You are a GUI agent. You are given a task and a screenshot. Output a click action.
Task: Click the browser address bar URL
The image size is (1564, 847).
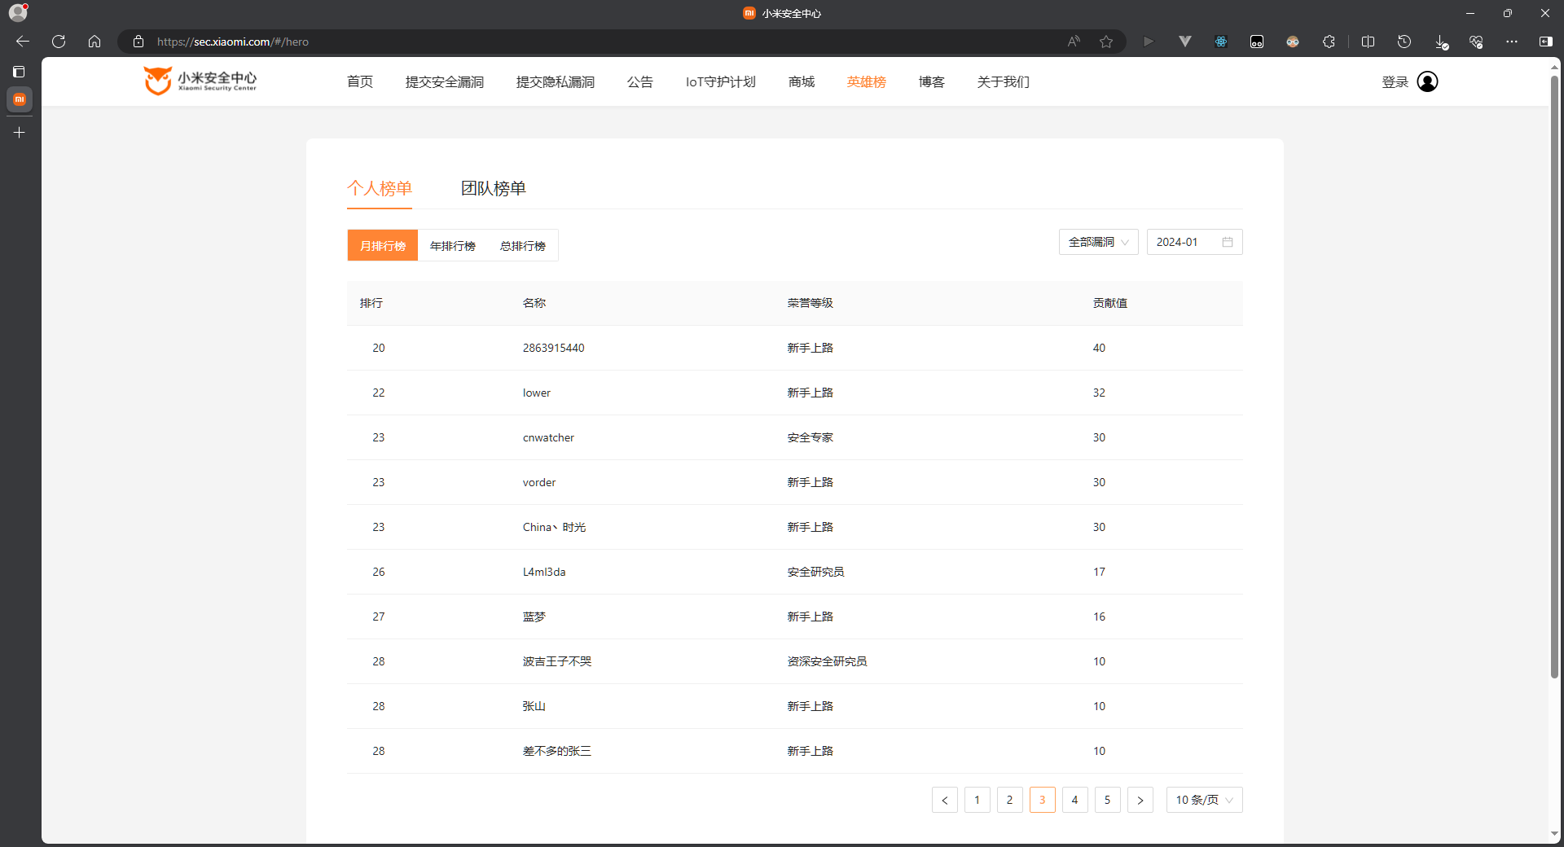coord(233,42)
